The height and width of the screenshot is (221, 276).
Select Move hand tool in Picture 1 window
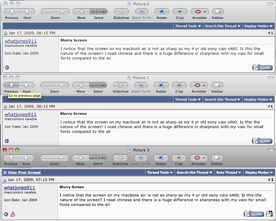(81, 85)
